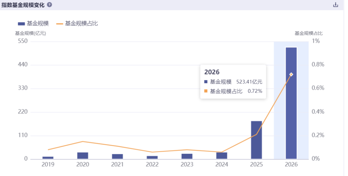Click the 1% right axis label
The height and width of the screenshot is (176, 348).
[x=316, y=41]
